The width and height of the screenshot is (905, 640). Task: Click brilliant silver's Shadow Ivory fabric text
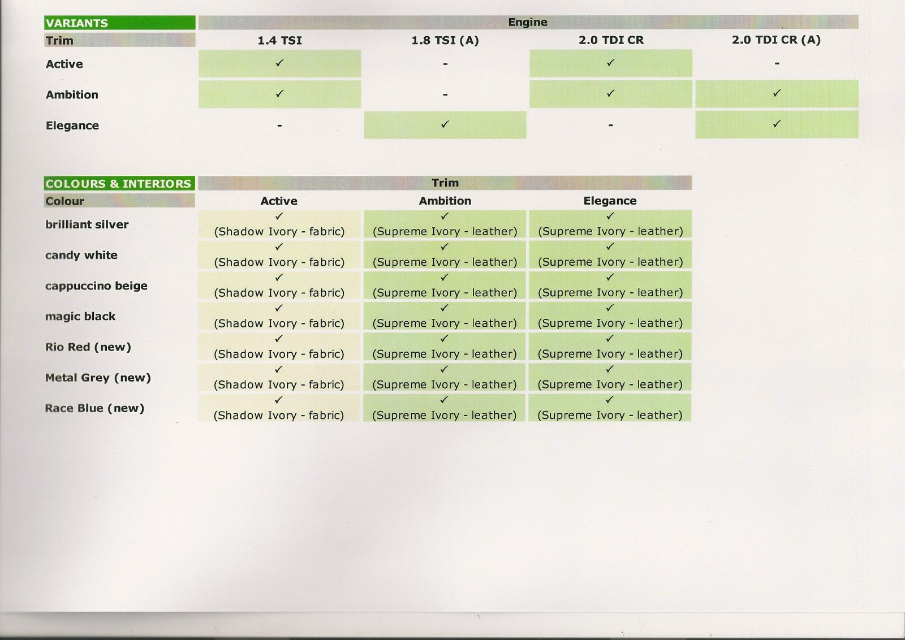pos(279,231)
